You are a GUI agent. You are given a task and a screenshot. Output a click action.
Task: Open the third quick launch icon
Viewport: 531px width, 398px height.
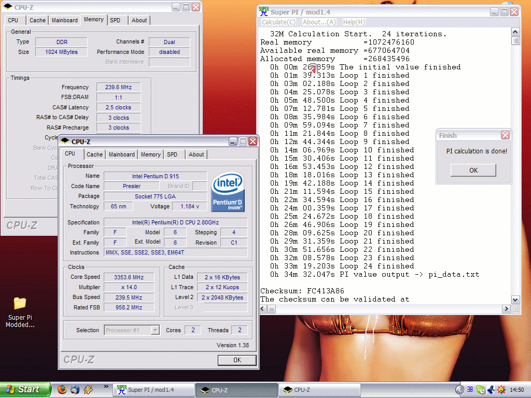(x=88, y=390)
